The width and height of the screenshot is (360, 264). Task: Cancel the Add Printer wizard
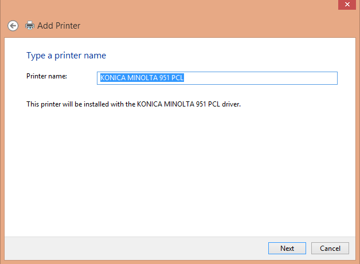coord(330,248)
